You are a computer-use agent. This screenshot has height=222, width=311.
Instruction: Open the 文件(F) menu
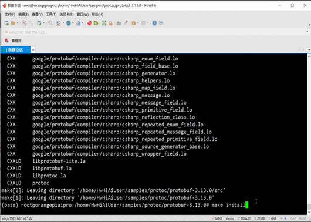(10, 15)
